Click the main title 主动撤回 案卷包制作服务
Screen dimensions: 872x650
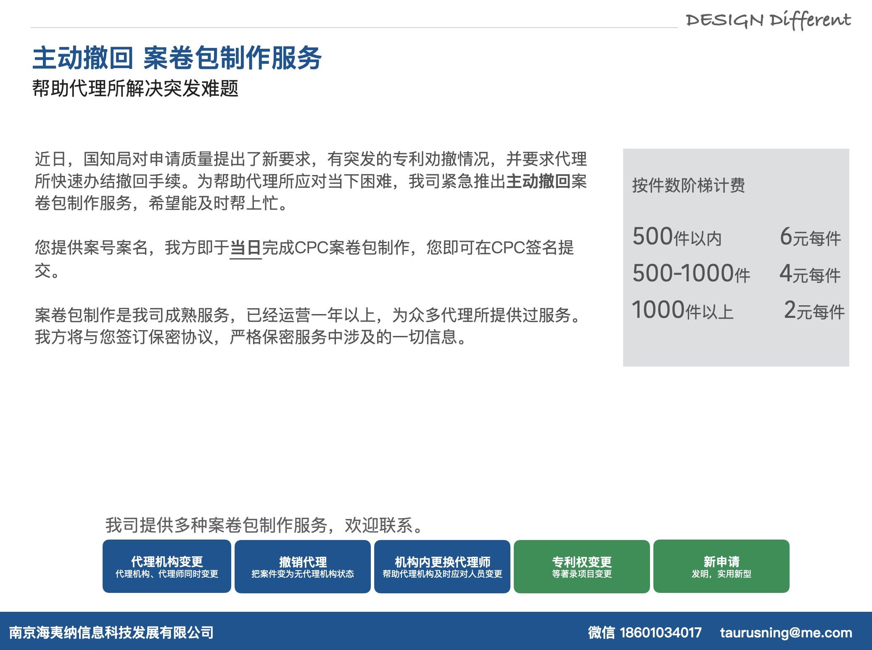tap(177, 58)
